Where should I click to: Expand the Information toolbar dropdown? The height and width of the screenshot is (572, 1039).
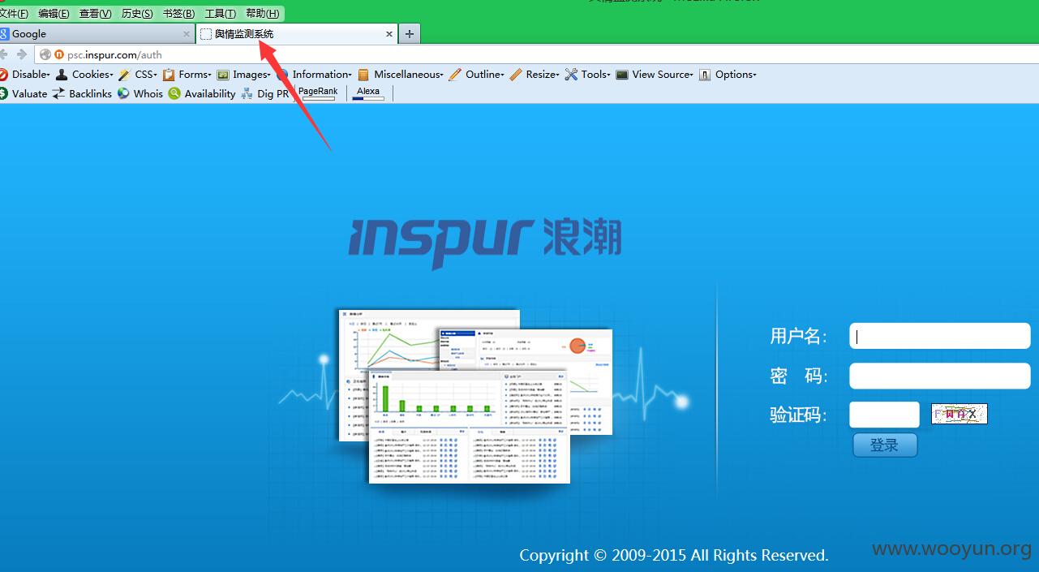[315, 74]
